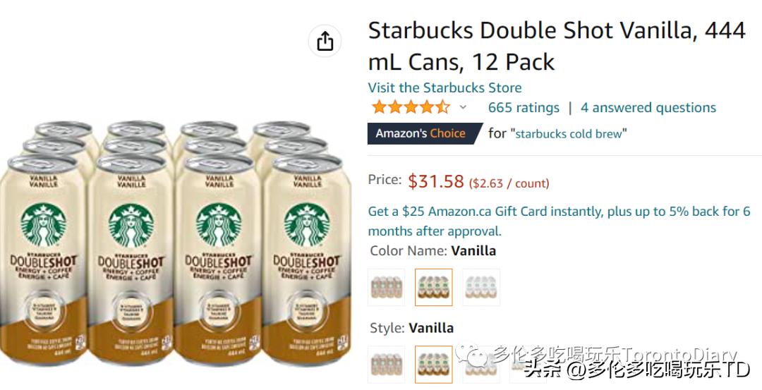Click the 4.5-star rating stars
Viewport: 762px width, 390px height.
pyautogui.click(x=410, y=108)
